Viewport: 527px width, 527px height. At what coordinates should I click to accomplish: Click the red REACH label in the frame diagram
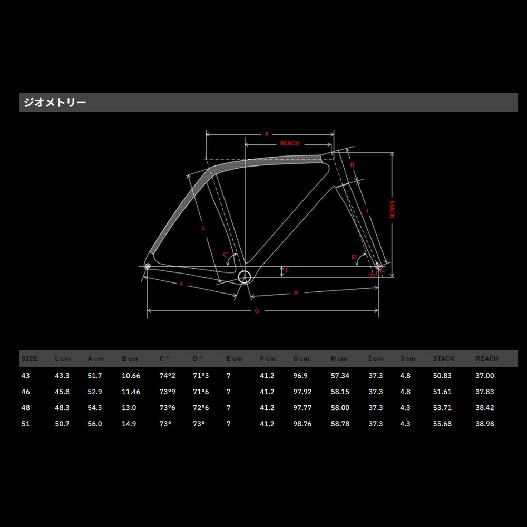289,143
